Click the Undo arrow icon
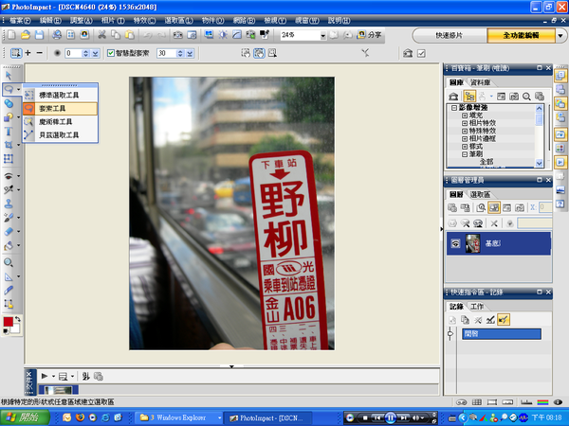The height and width of the screenshot is (426, 569). click(x=147, y=35)
